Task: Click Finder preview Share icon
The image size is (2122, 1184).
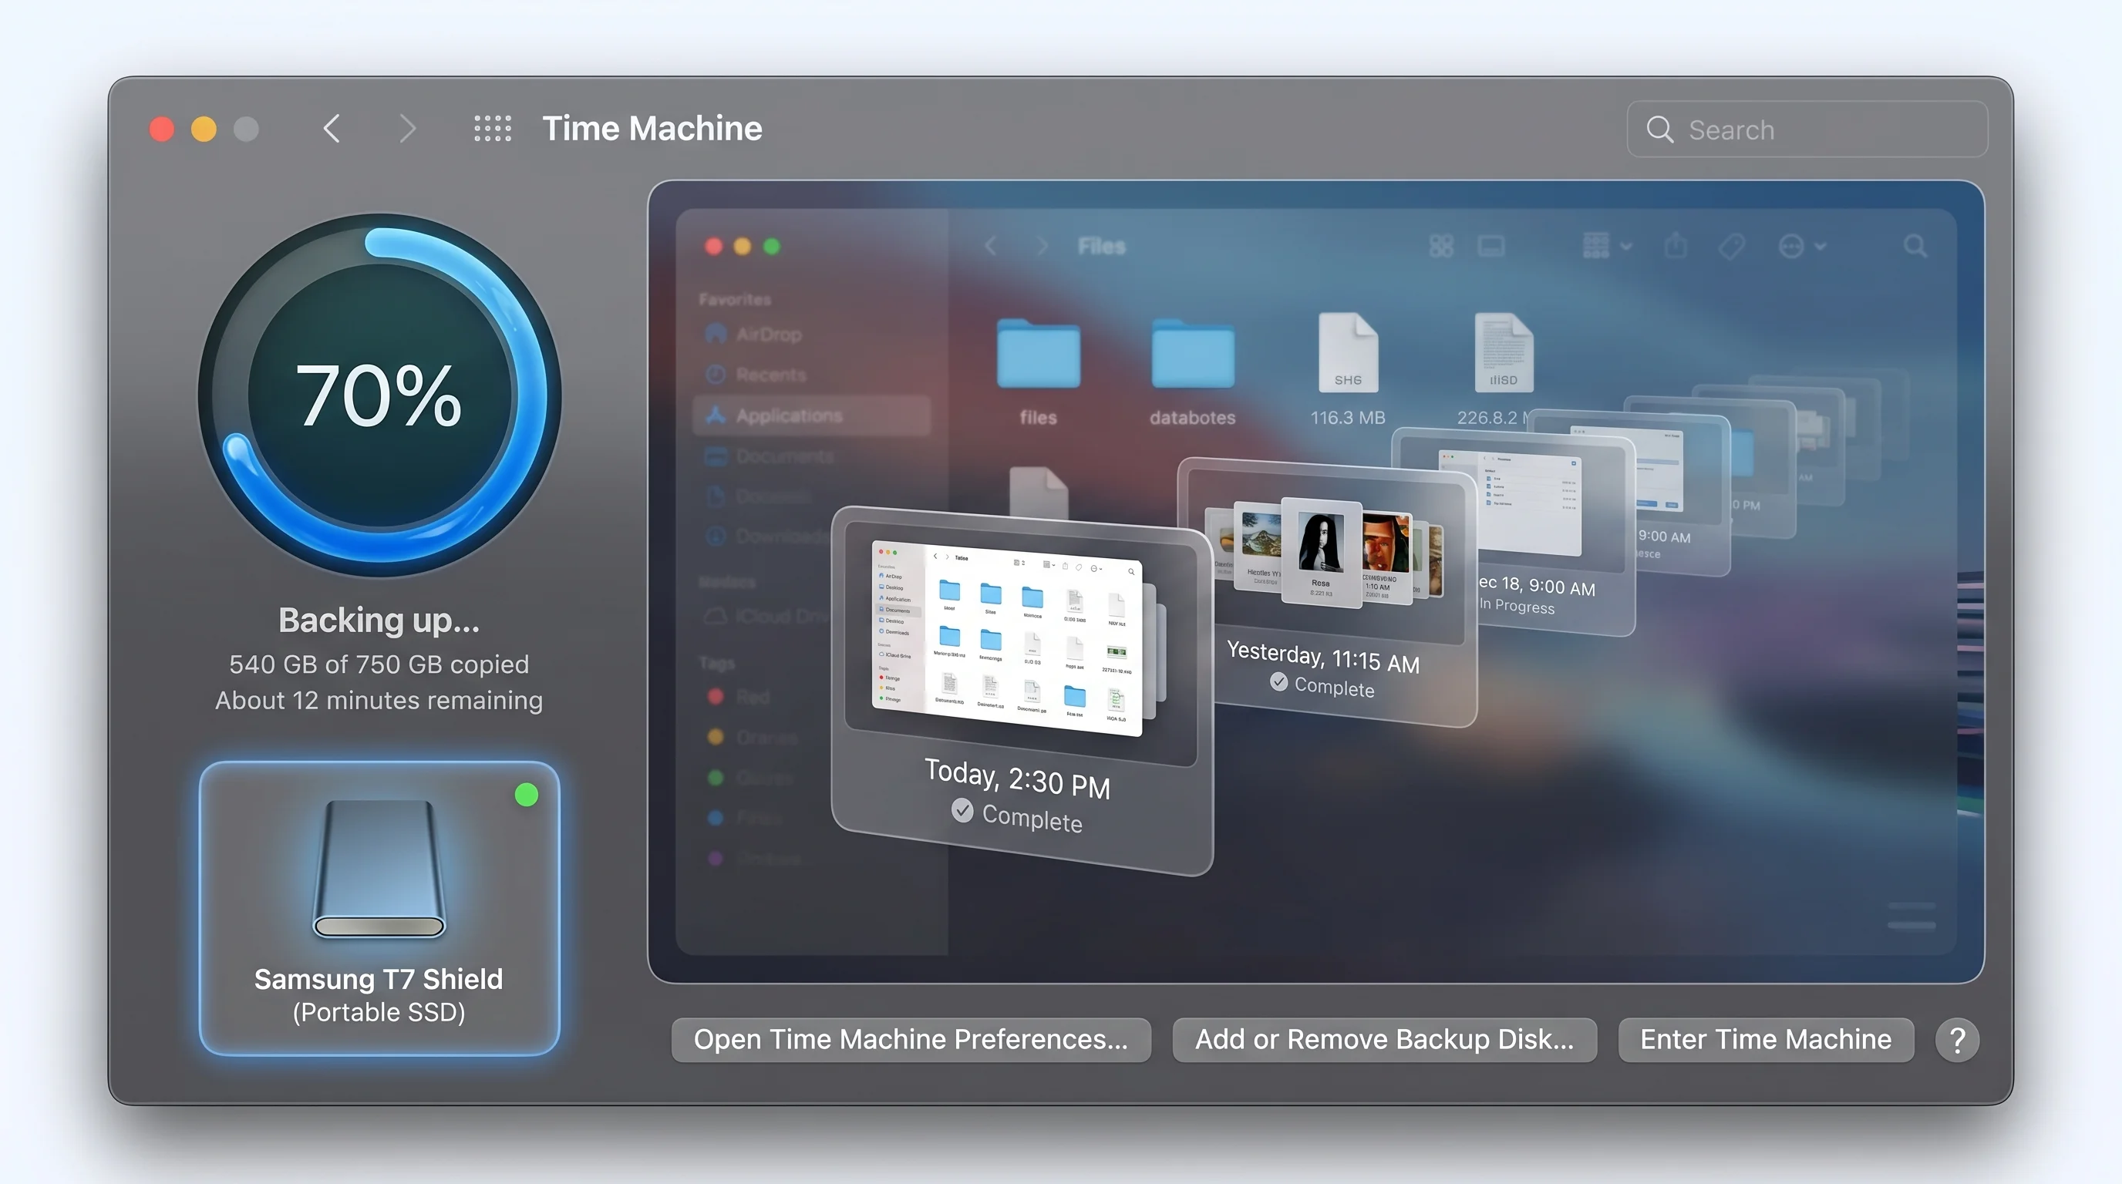Action: pyautogui.click(x=1676, y=245)
